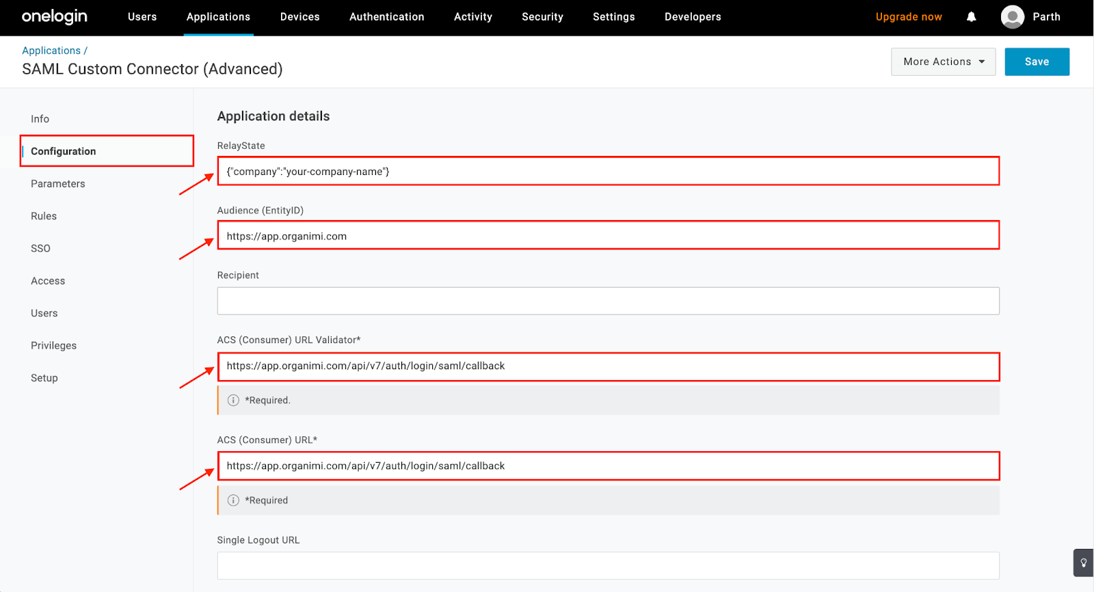Select the Users sidebar tab
This screenshot has width=1094, height=592.
(44, 313)
